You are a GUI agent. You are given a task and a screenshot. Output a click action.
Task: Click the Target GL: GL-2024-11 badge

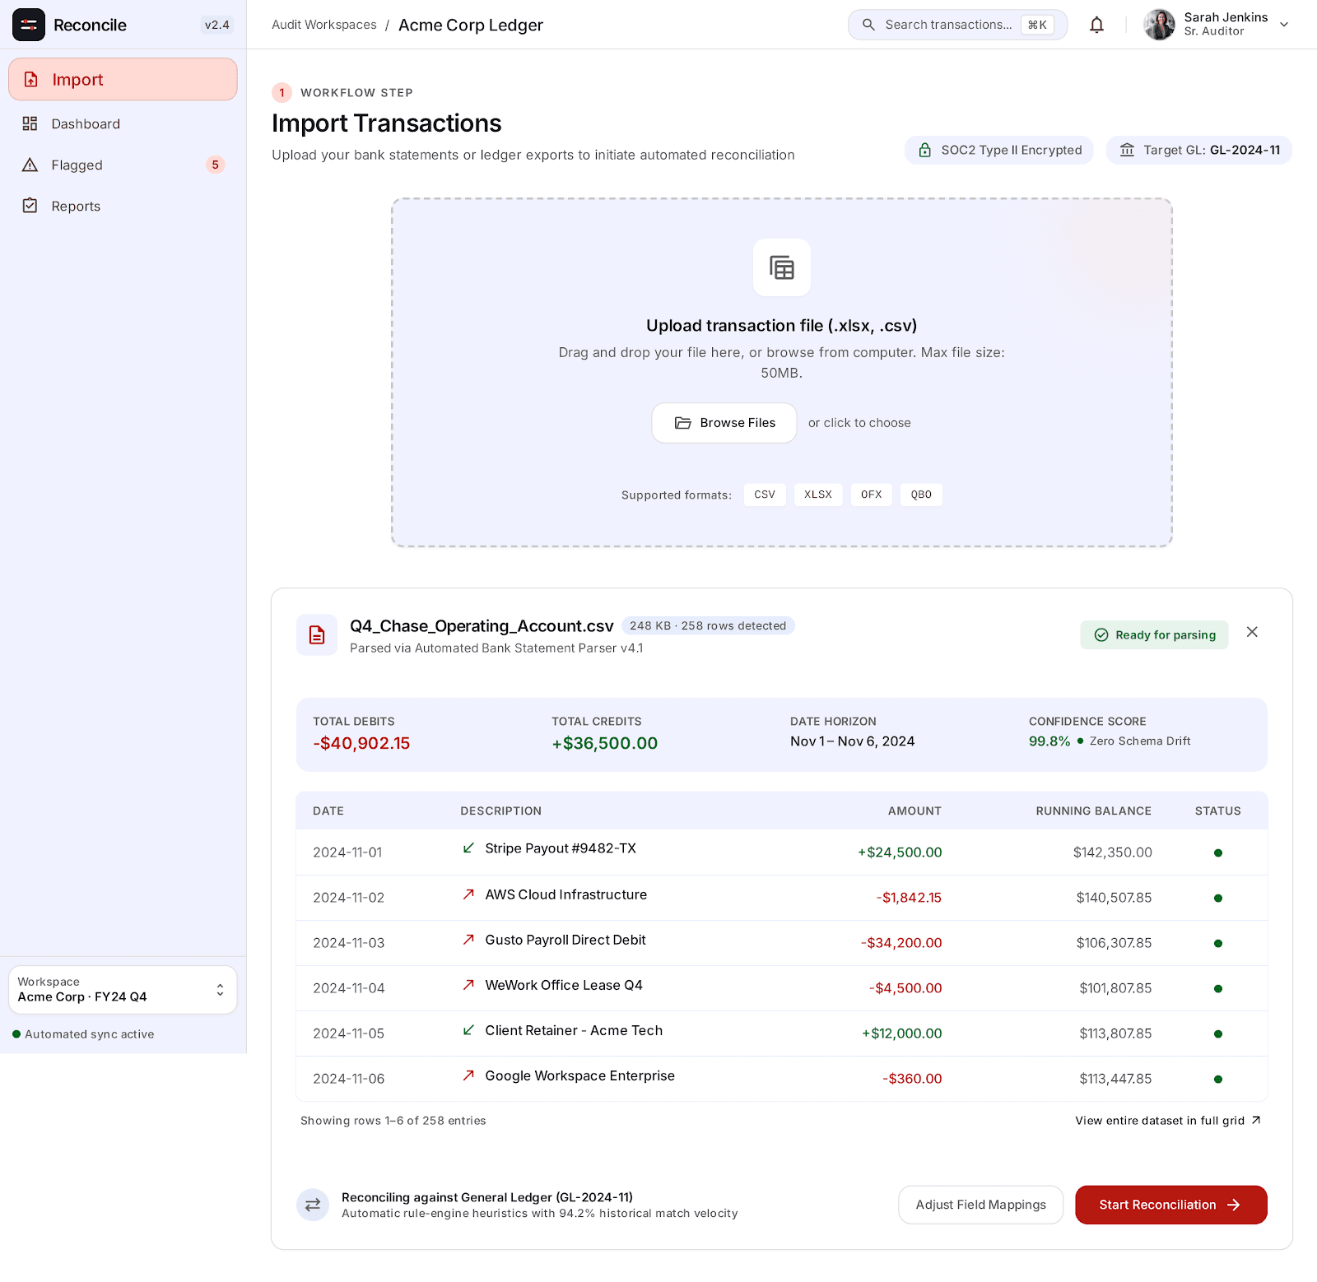tap(1199, 150)
